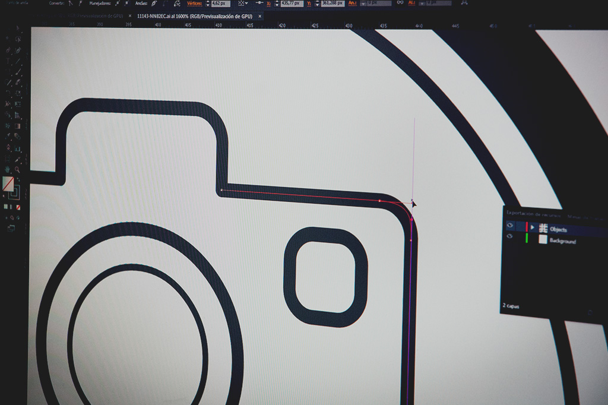This screenshot has height=405, width=608.
Task: Select the Pen tool
Action: pyautogui.click(x=8, y=50)
